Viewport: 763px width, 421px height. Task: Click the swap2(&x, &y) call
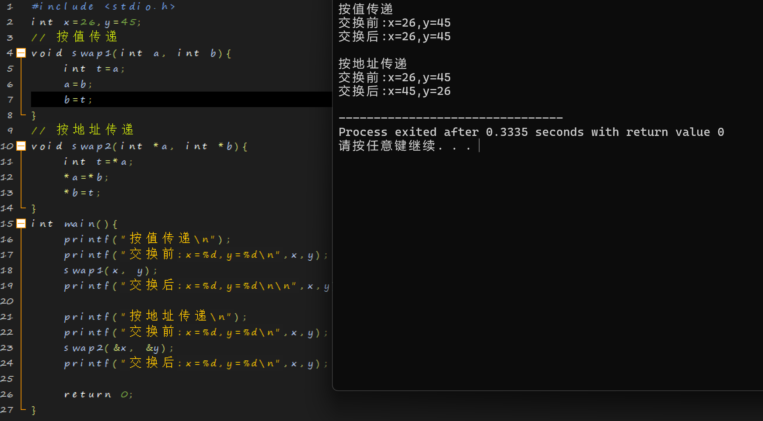(x=118, y=348)
